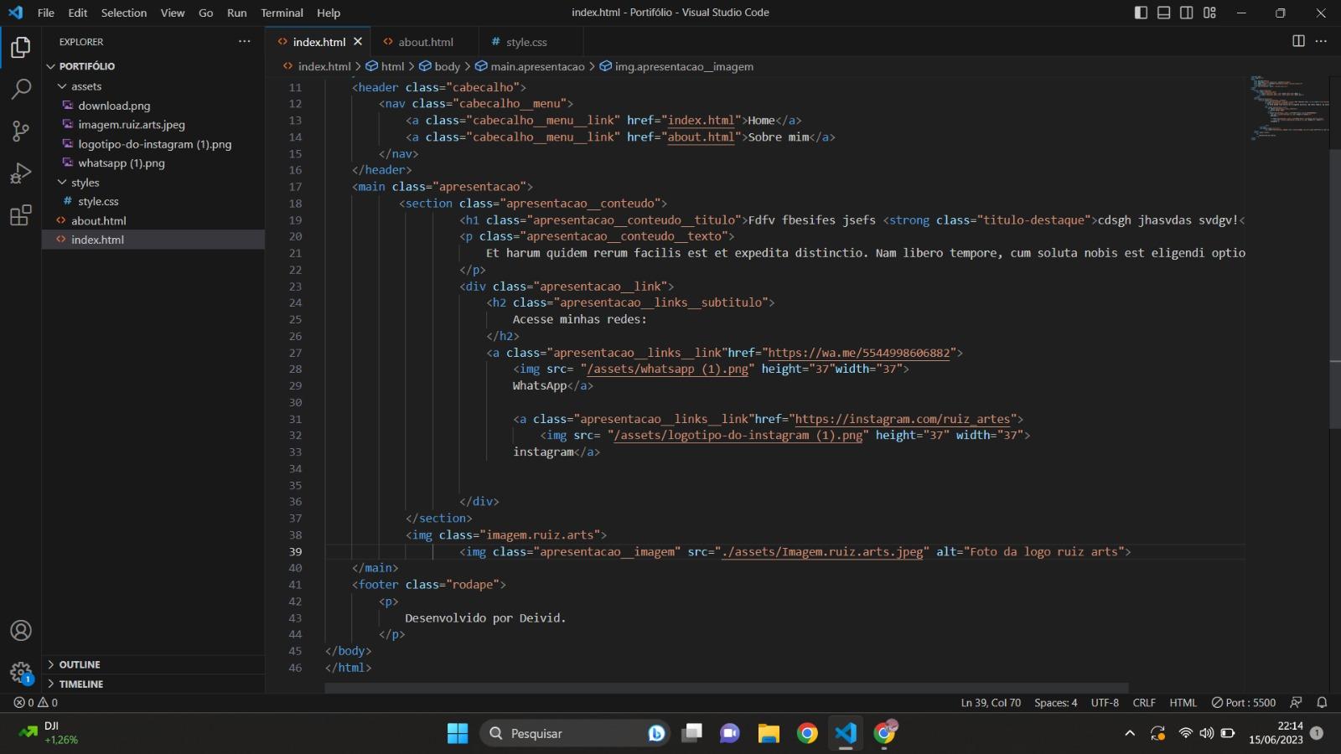Open the Edit menu
This screenshot has width=1341, height=754.
[78, 13]
